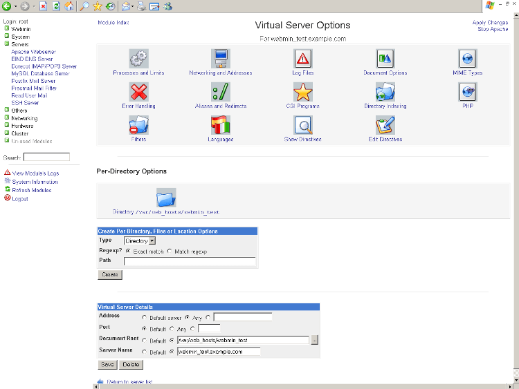This screenshot has width=519, height=389.
Task: Expand Cluster category in sidebar
Action: tap(6, 133)
